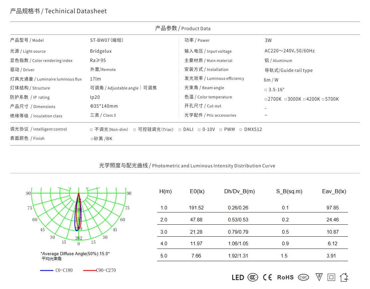
Task: Click the CCC certification logo
Action: point(253,277)
